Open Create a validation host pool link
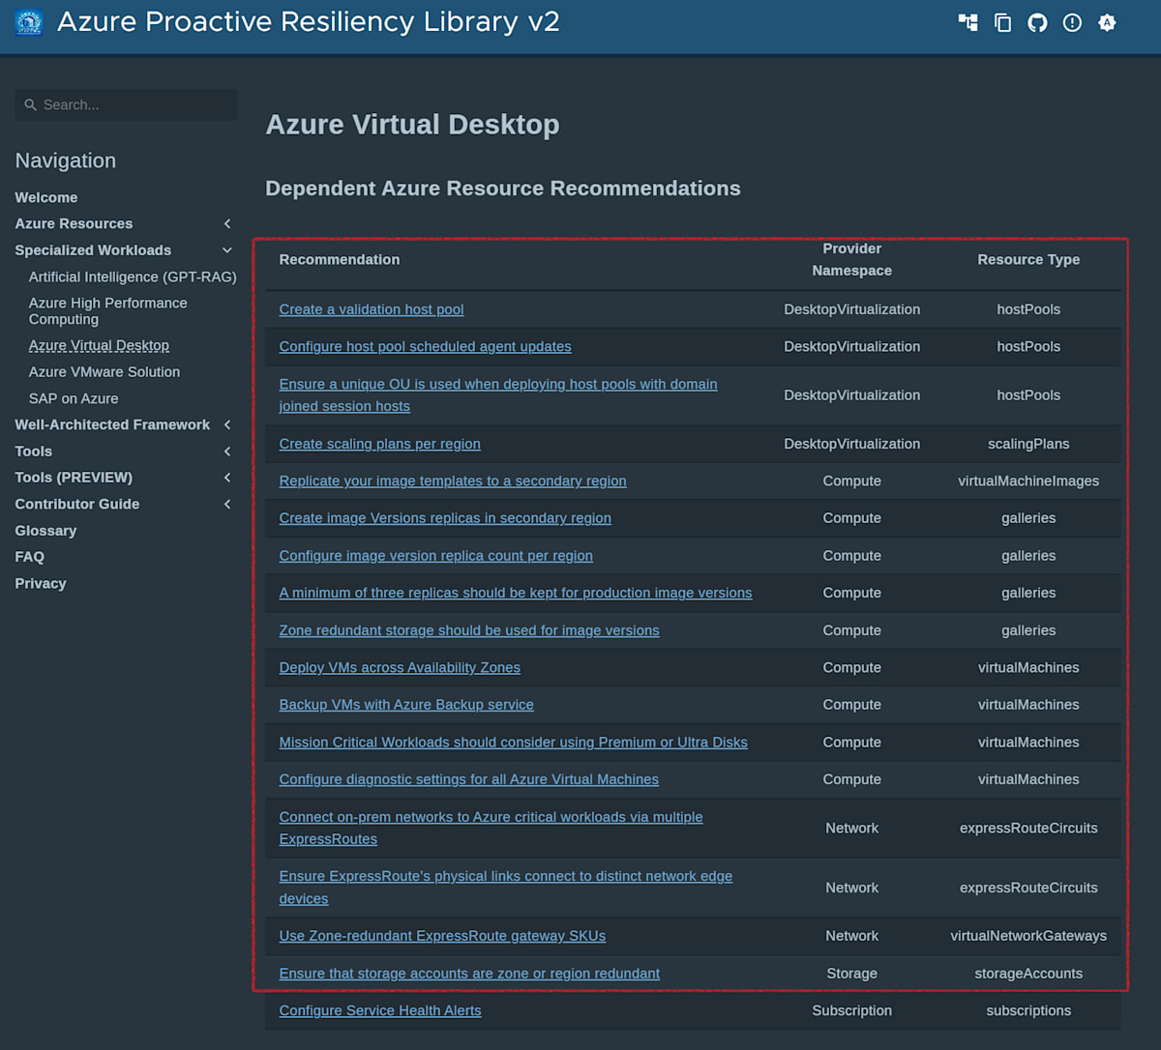1161x1050 pixels. (372, 309)
